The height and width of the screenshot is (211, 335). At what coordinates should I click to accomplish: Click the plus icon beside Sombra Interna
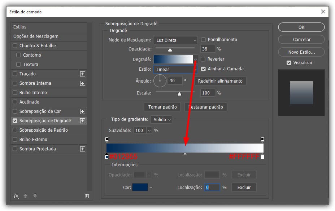(x=83, y=83)
